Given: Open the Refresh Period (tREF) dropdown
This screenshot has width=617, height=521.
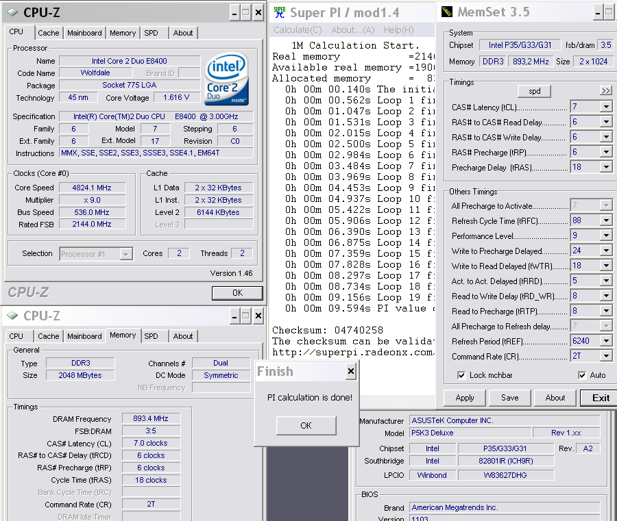Looking at the screenshot, I should tap(606, 341).
